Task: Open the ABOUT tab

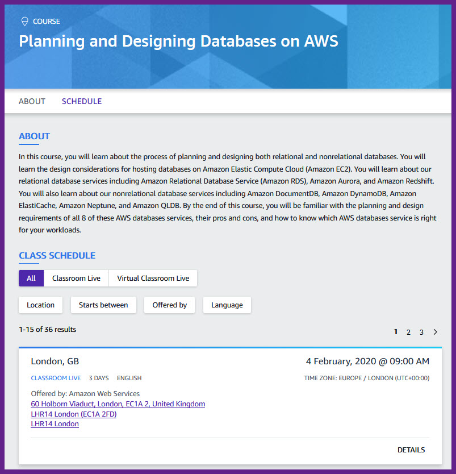Action: (32, 101)
